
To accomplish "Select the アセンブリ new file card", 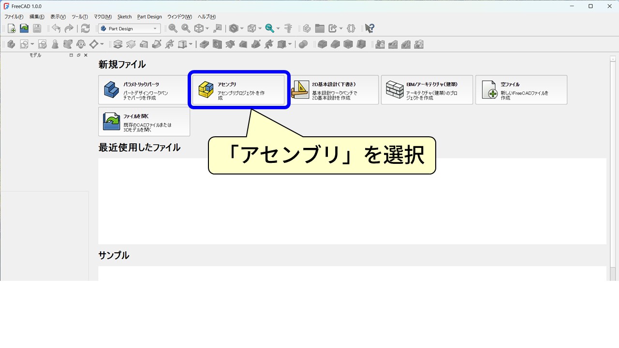I will point(238,90).
